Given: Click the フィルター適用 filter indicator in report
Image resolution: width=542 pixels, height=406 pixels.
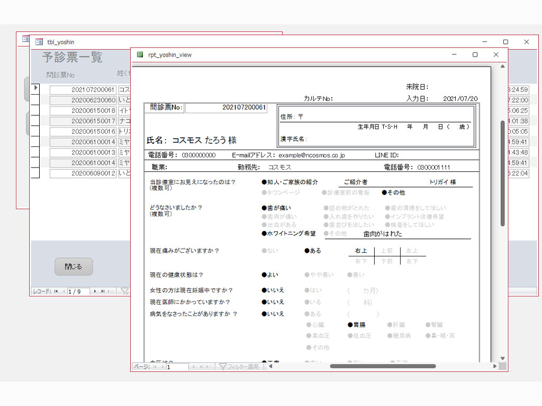Looking at the screenshot, I should (x=239, y=366).
